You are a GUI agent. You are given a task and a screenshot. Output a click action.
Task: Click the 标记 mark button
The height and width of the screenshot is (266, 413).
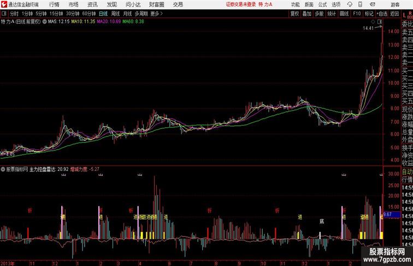369,14
